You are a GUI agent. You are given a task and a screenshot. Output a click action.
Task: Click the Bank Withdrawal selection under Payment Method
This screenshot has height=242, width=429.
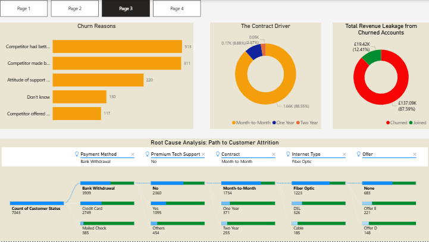tap(95, 162)
